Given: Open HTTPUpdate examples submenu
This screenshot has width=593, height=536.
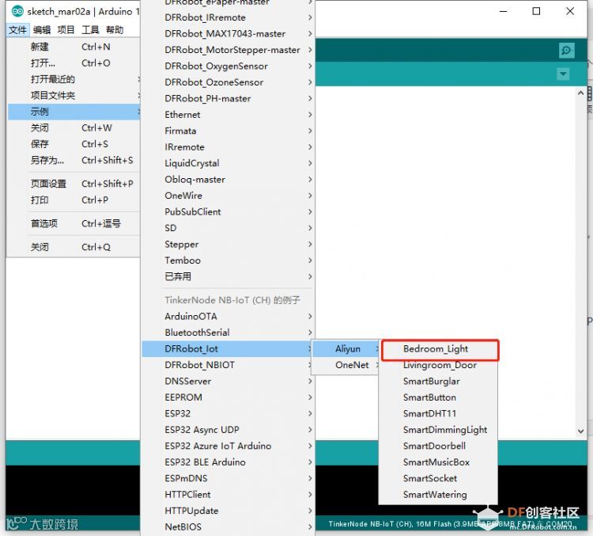Looking at the screenshot, I should pos(228,511).
